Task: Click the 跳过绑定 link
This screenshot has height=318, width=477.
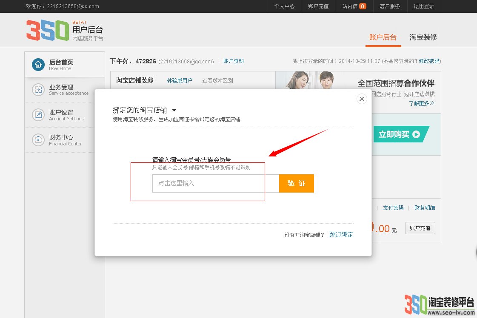Action: [341, 234]
